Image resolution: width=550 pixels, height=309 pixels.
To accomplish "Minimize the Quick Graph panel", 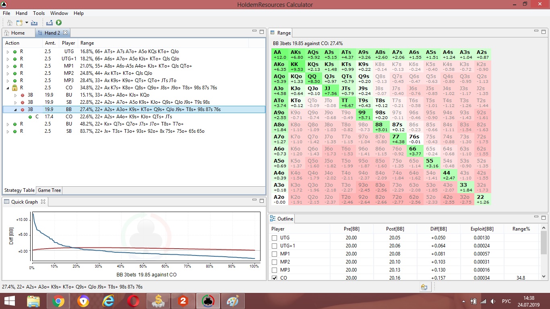I will pyautogui.click(x=254, y=200).
